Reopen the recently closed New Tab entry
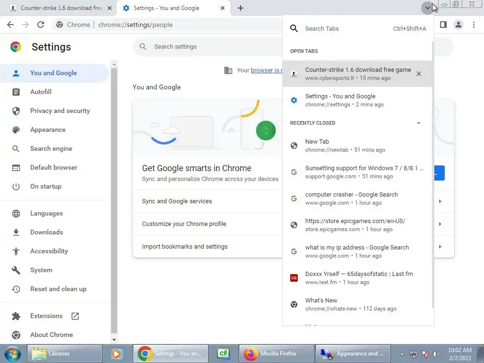 [357, 146]
